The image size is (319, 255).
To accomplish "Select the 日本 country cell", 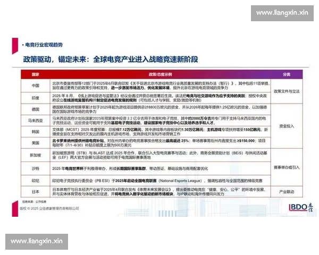I will (x=36, y=192).
